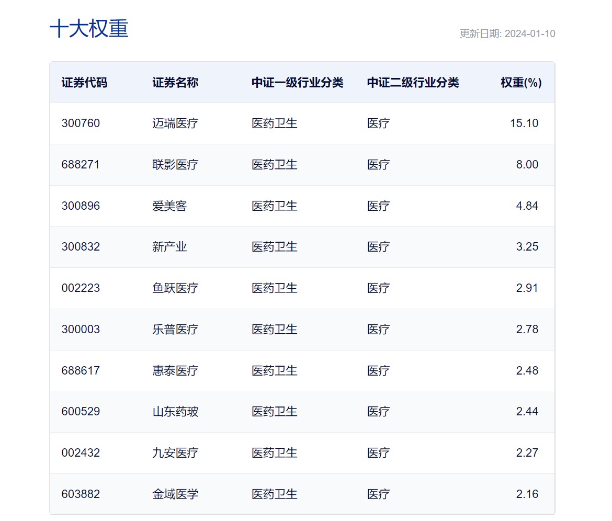The height and width of the screenshot is (521, 612).
Task: Click weight value 3.25
Action: (x=527, y=247)
